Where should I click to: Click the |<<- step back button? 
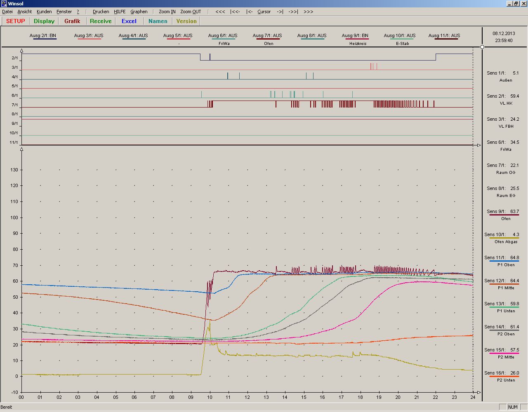pos(235,12)
